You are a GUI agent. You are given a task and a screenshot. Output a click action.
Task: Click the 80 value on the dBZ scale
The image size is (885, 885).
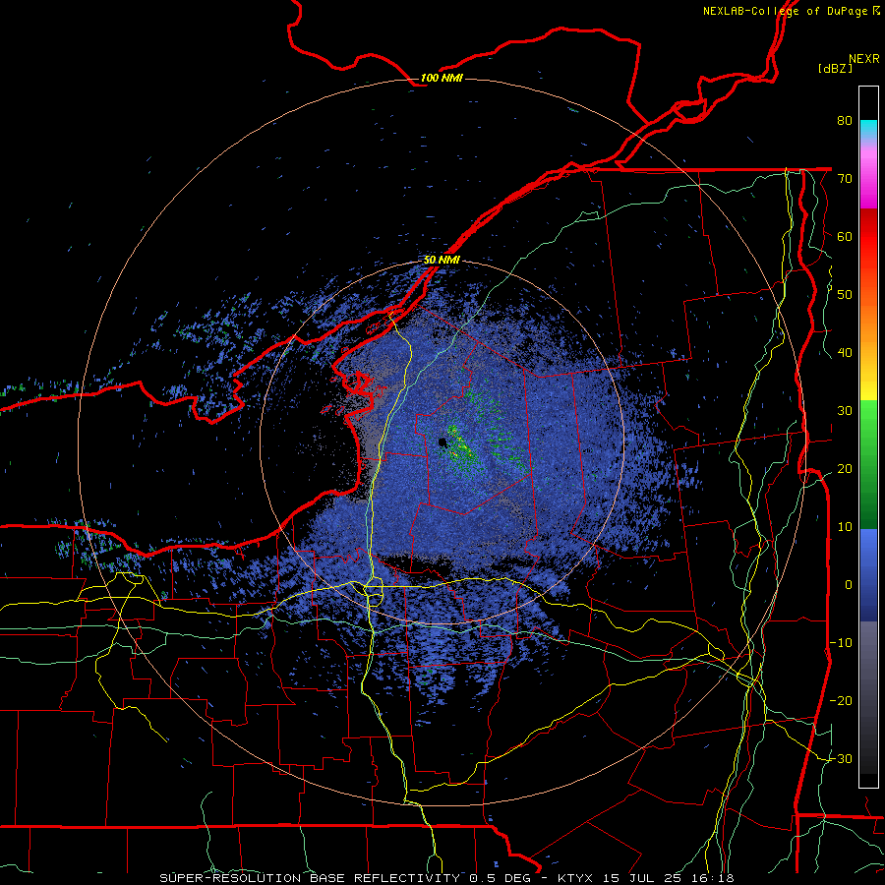(845, 121)
